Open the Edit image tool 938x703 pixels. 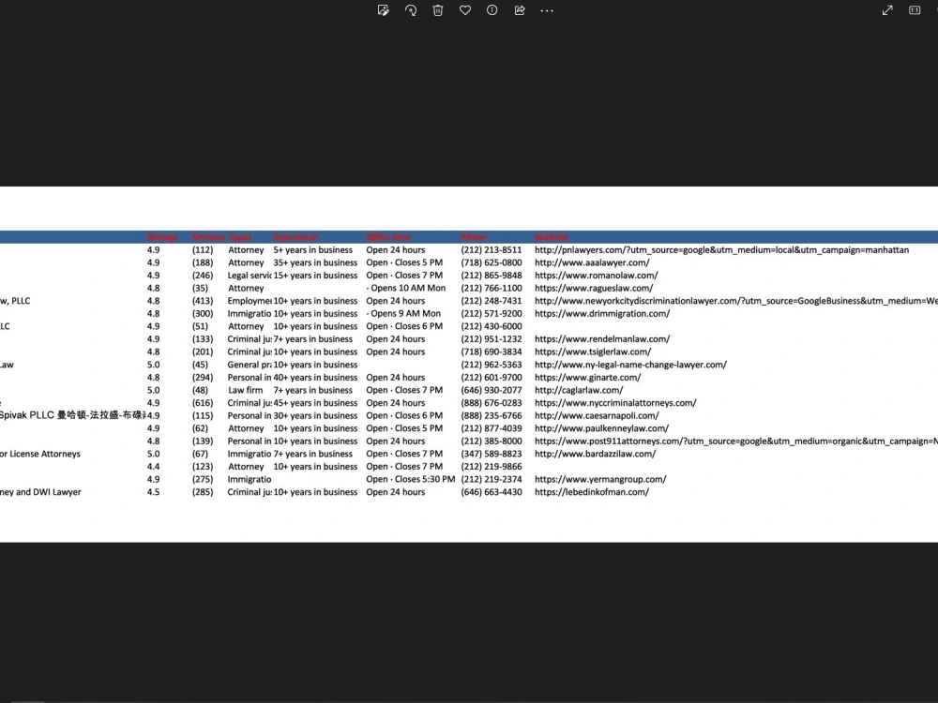click(384, 10)
